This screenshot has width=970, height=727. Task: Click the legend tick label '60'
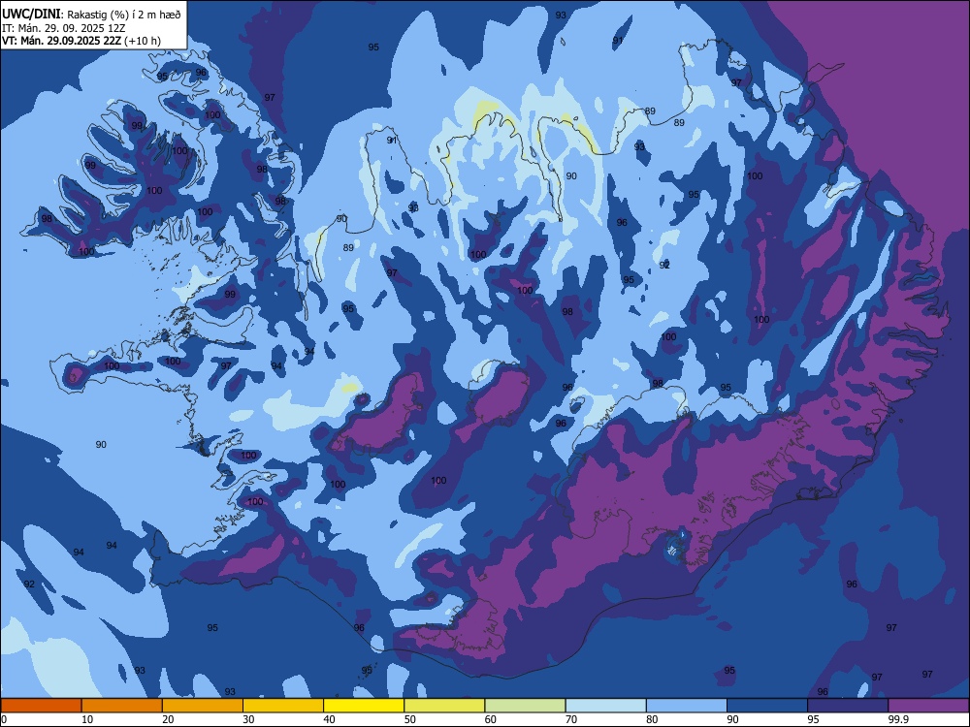pyautogui.click(x=491, y=719)
